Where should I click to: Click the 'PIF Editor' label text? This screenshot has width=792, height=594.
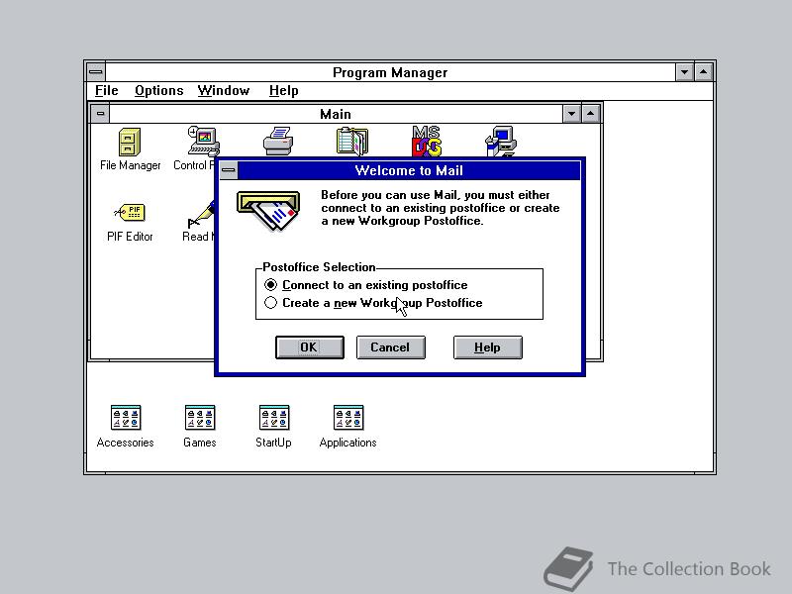[130, 237]
